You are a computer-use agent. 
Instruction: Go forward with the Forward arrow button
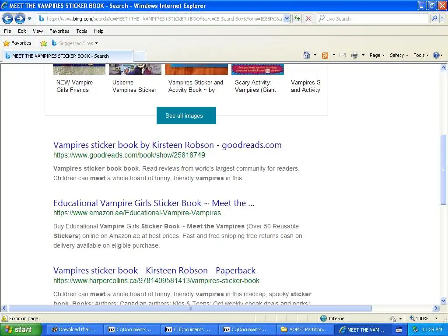20,19
